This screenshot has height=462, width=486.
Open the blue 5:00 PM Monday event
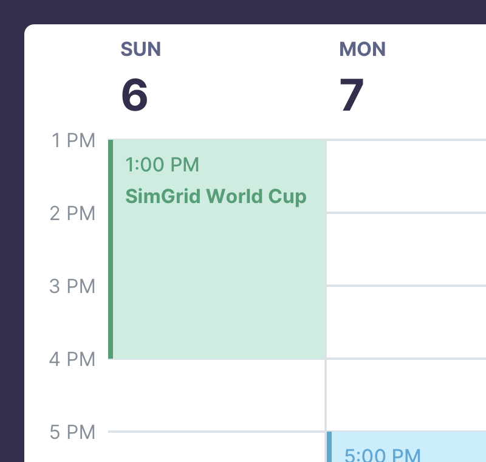(407, 449)
